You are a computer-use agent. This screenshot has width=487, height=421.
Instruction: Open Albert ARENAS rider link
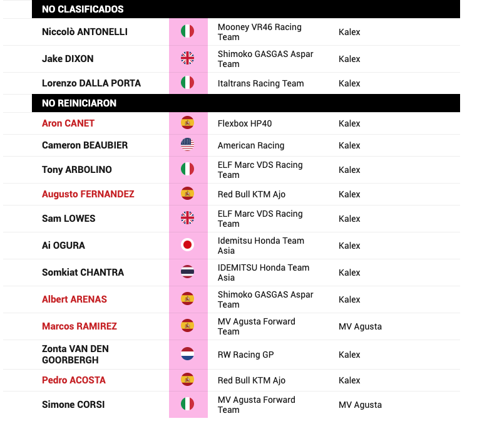(x=74, y=299)
